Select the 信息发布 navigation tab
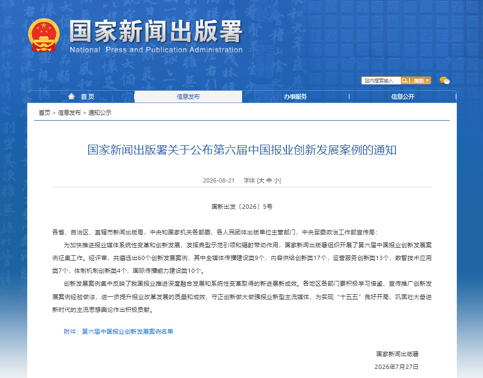The height and width of the screenshot is (378, 483). coord(188,97)
